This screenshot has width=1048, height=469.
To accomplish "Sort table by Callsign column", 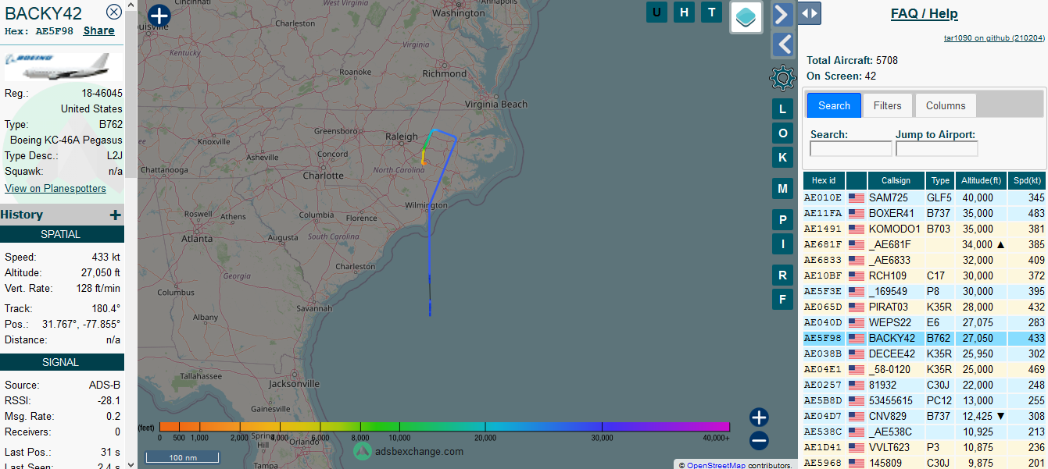I will [896, 180].
